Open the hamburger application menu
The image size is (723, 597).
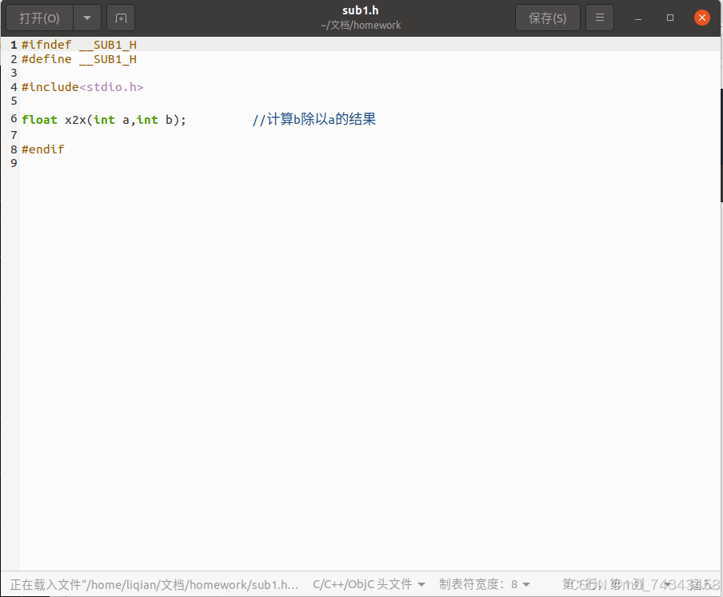click(599, 17)
